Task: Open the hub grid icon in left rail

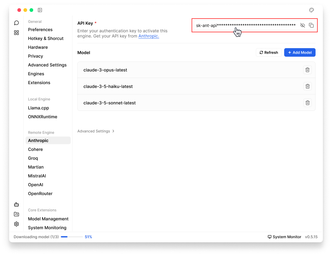Action: (16, 33)
